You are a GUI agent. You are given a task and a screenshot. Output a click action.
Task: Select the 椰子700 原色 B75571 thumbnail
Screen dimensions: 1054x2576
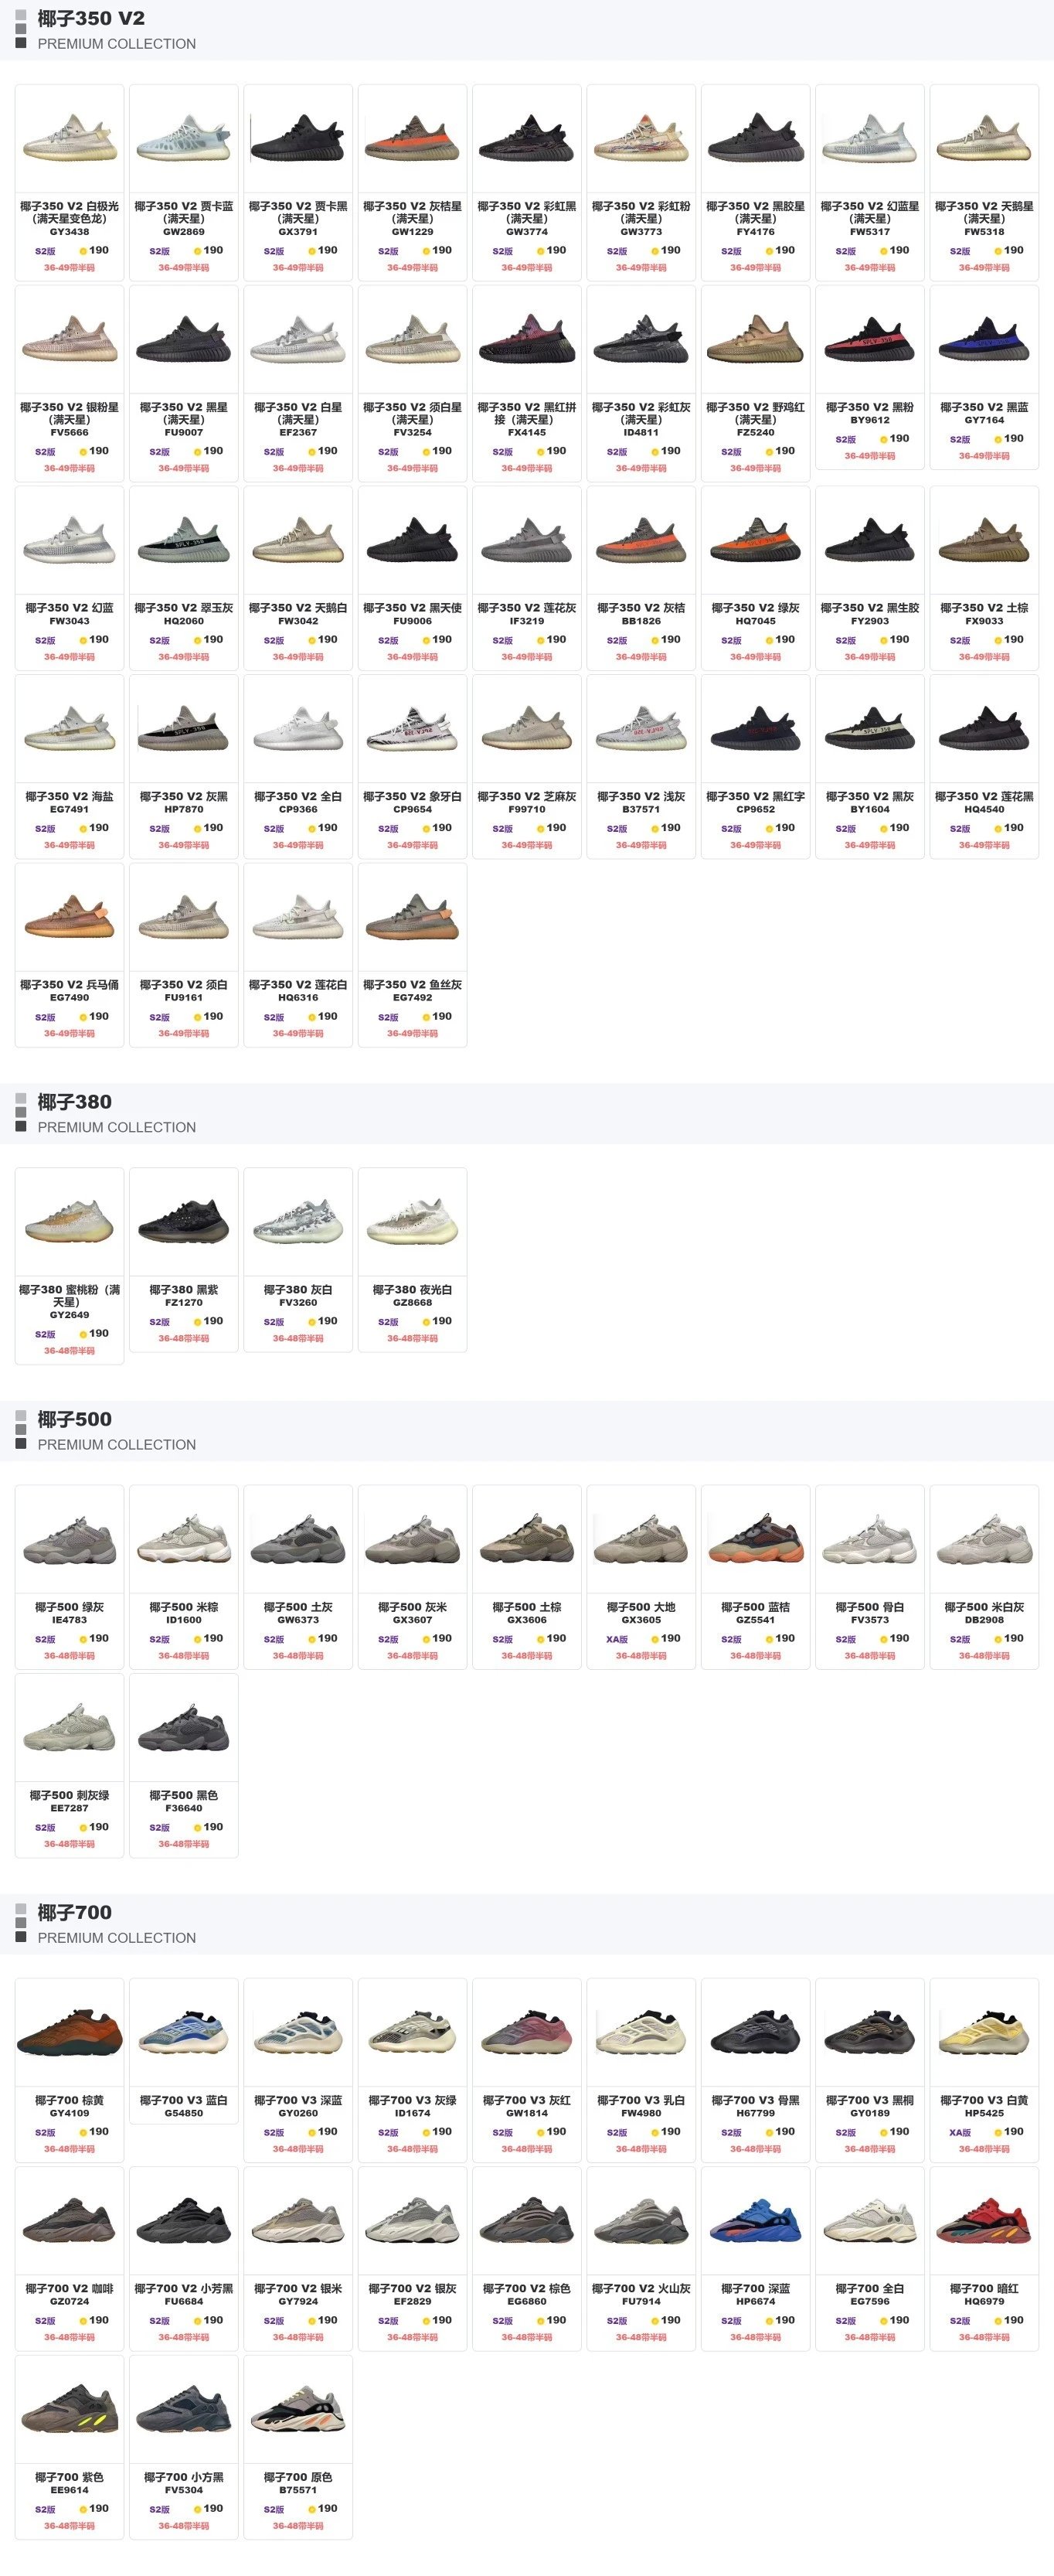click(x=297, y=2410)
